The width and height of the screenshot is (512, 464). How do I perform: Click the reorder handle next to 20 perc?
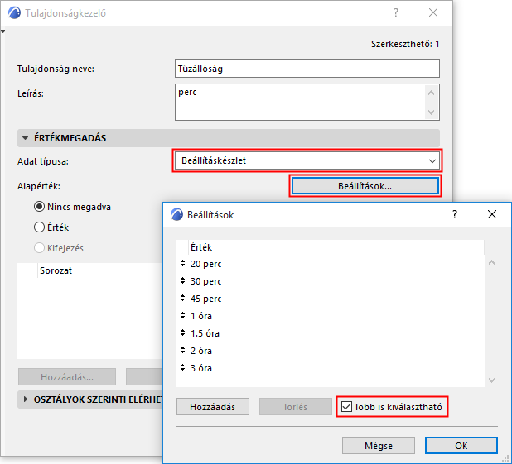182,264
